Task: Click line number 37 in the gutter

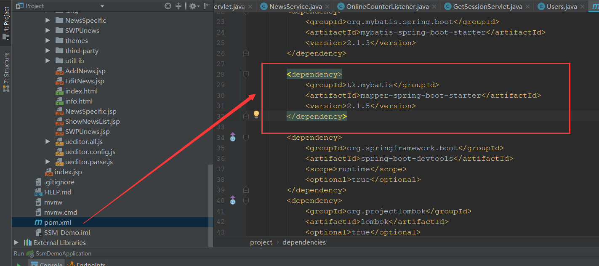Action: pos(220,169)
